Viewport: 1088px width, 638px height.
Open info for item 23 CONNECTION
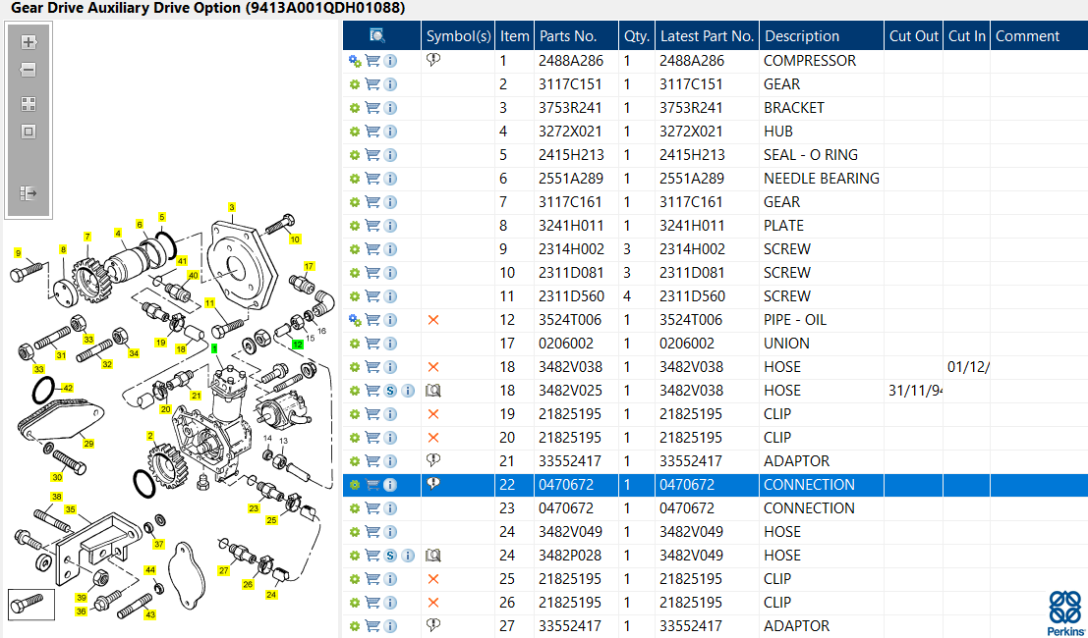390,508
